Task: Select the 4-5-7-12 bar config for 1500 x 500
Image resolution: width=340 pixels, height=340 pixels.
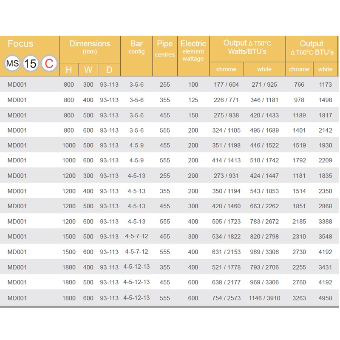Action: tap(136, 236)
